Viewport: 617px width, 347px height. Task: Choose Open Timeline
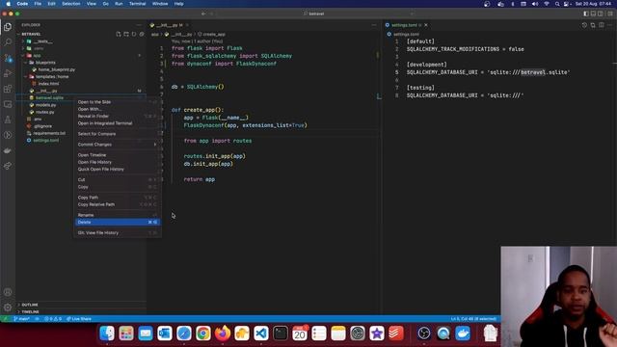tap(117, 155)
